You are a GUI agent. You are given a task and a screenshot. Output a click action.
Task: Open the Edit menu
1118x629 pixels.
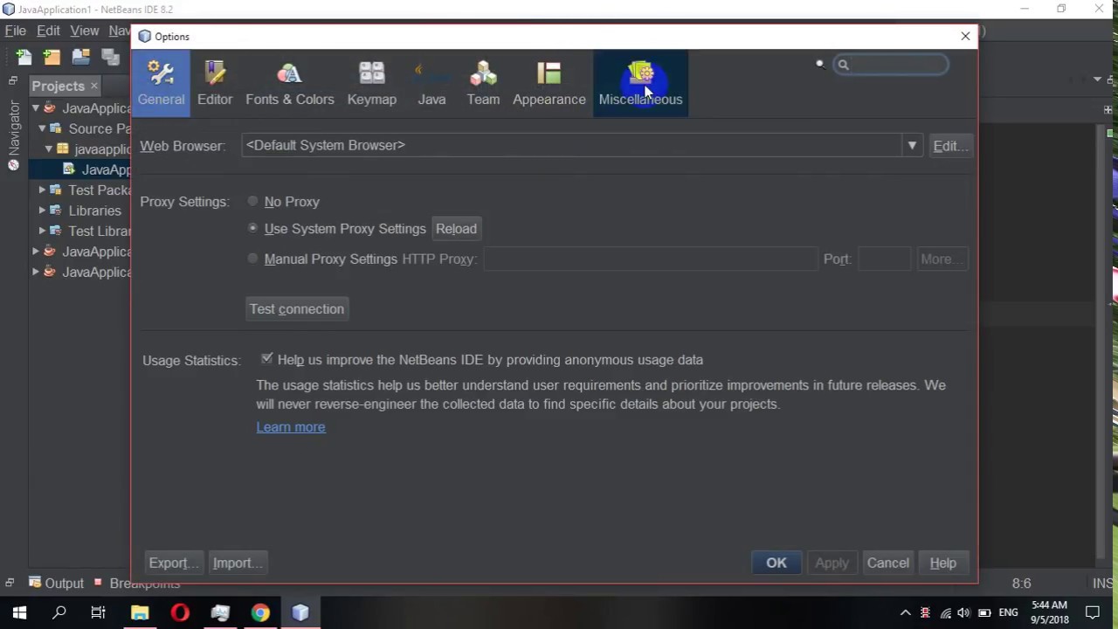coord(48,31)
